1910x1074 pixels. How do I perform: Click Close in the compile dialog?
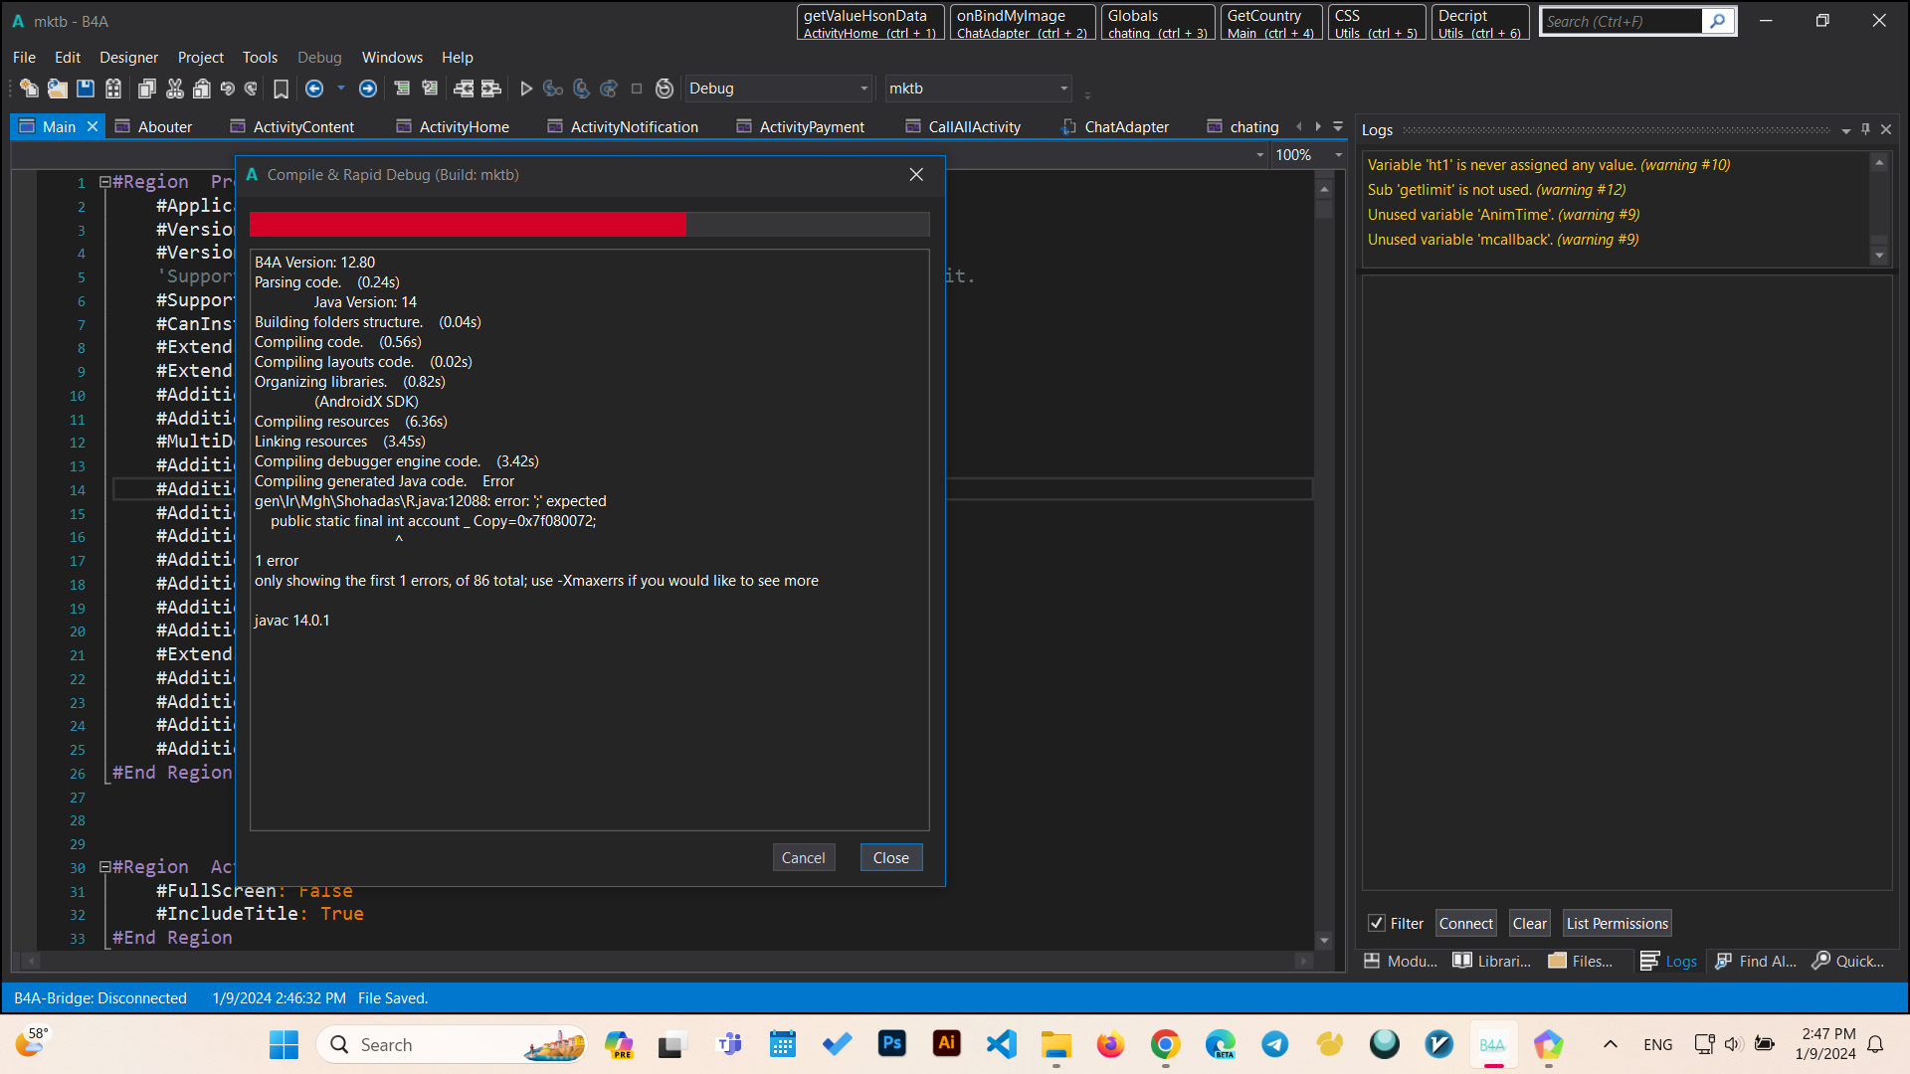[x=890, y=857]
